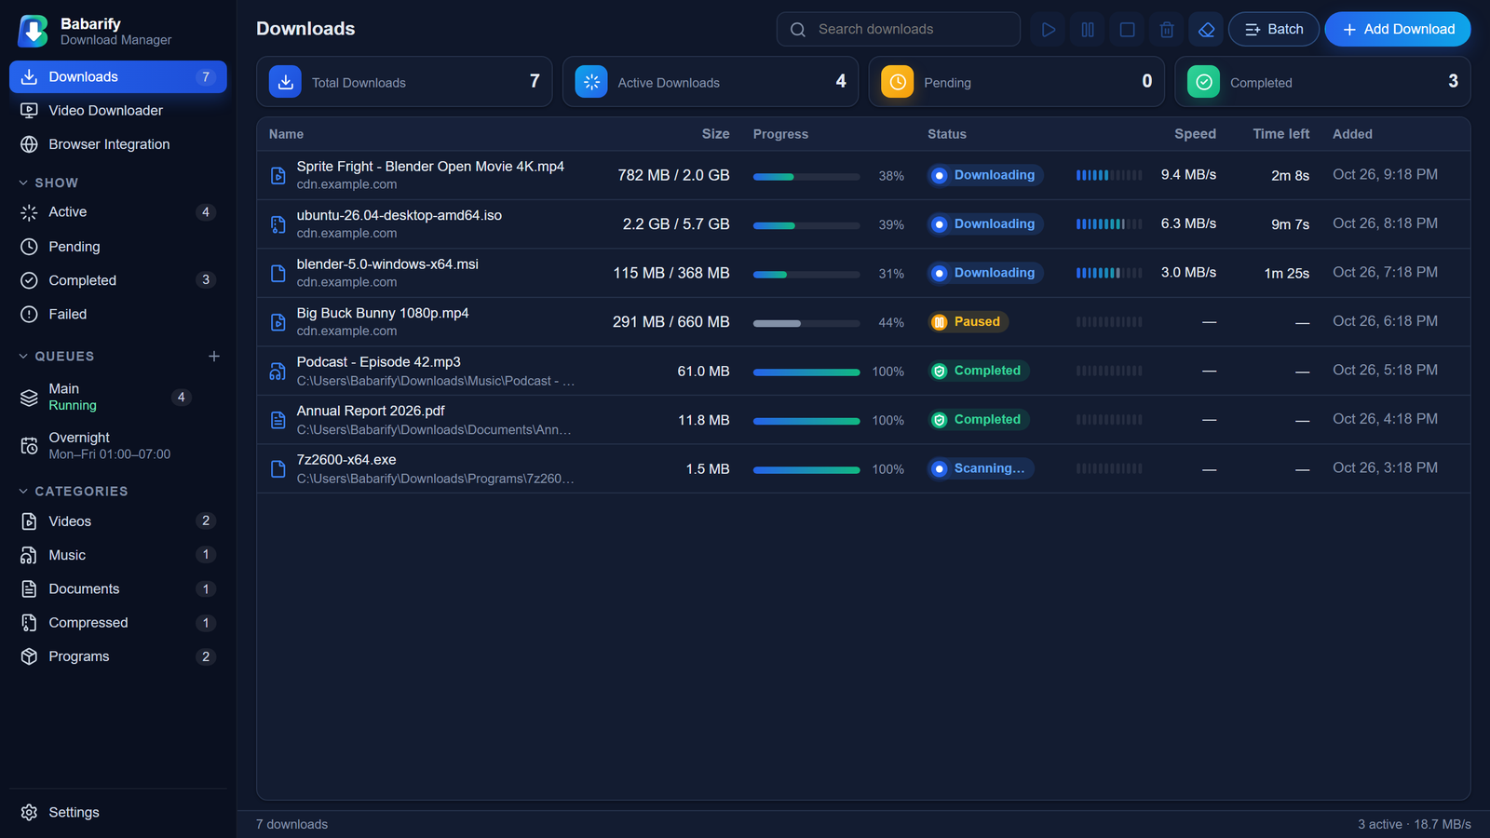
Task: Click the Completed badge of Annual Report row
Action: click(x=978, y=420)
